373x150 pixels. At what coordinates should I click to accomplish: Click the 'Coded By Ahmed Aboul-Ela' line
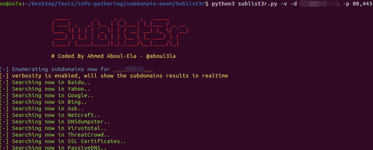point(95,56)
